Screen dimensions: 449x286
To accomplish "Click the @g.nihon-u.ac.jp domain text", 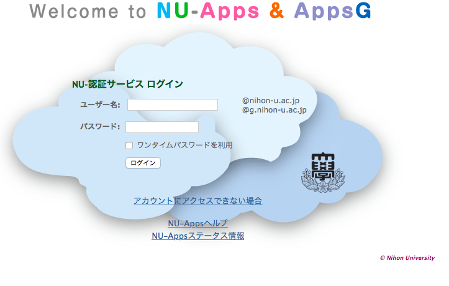I will pos(274,110).
